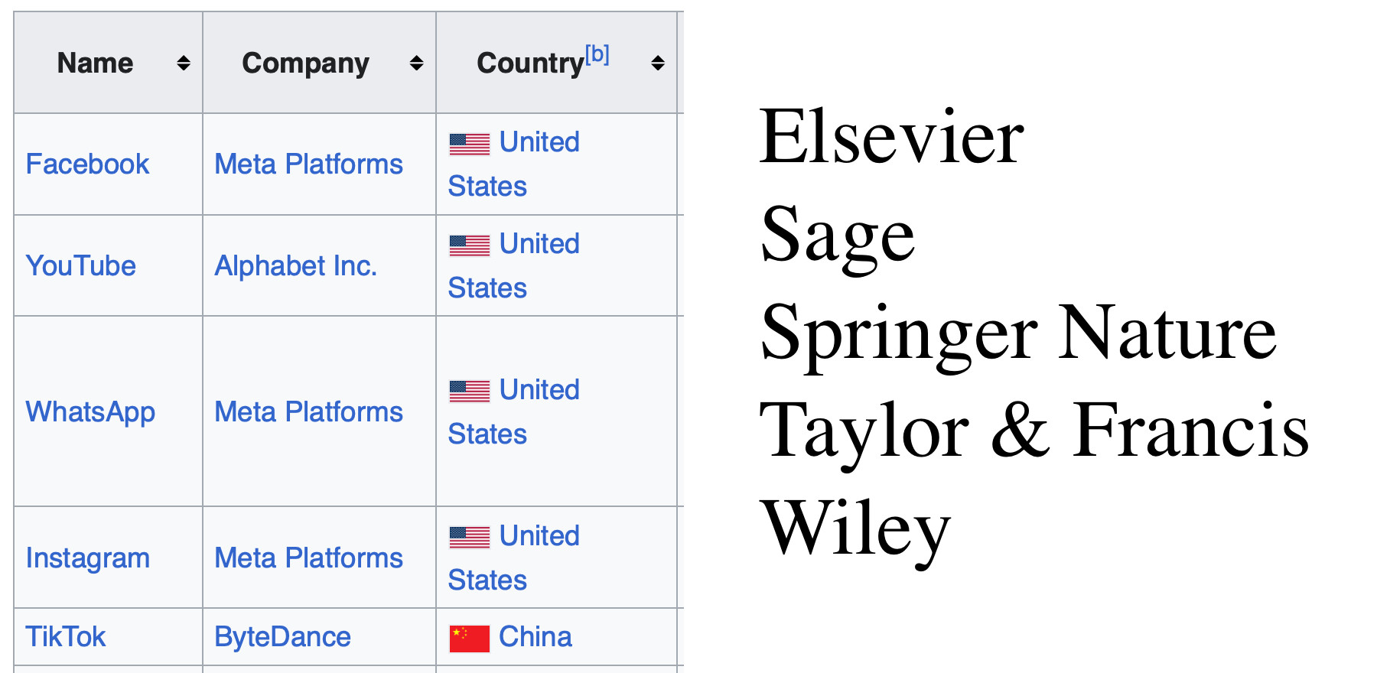1377x673 pixels.
Task: Open the Alphabet Inc. company link
Action: pos(295,266)
